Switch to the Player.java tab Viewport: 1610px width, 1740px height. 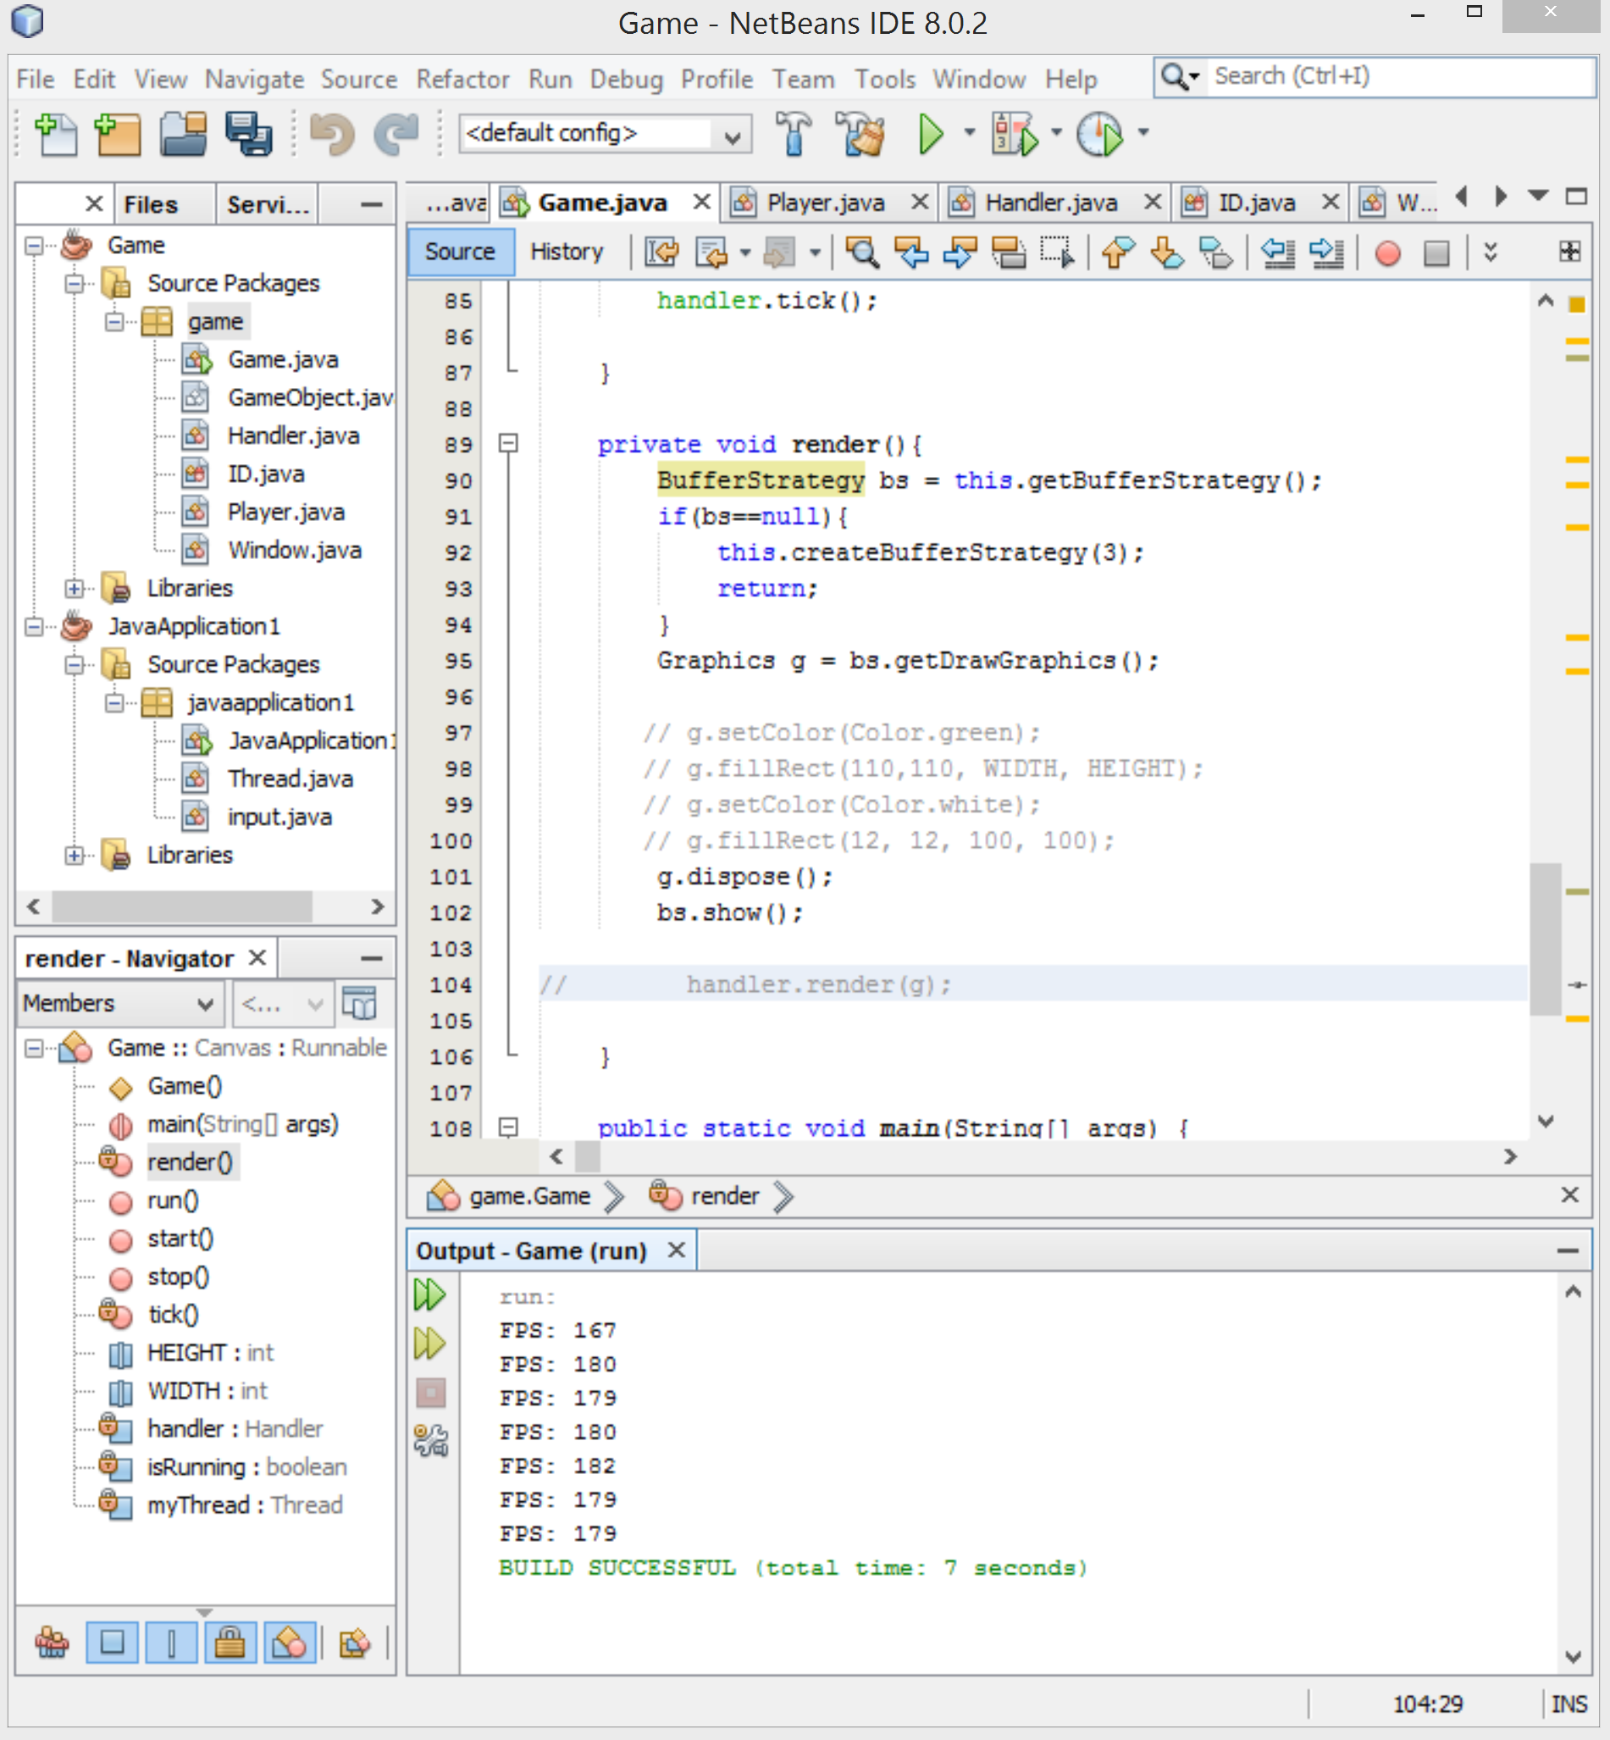tap(824, 203)
